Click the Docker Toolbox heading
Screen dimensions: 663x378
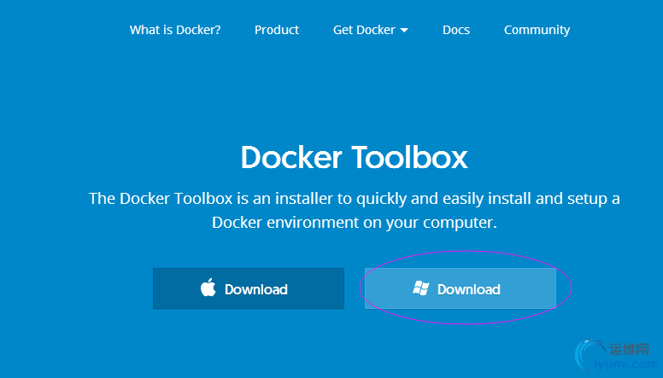355,158
